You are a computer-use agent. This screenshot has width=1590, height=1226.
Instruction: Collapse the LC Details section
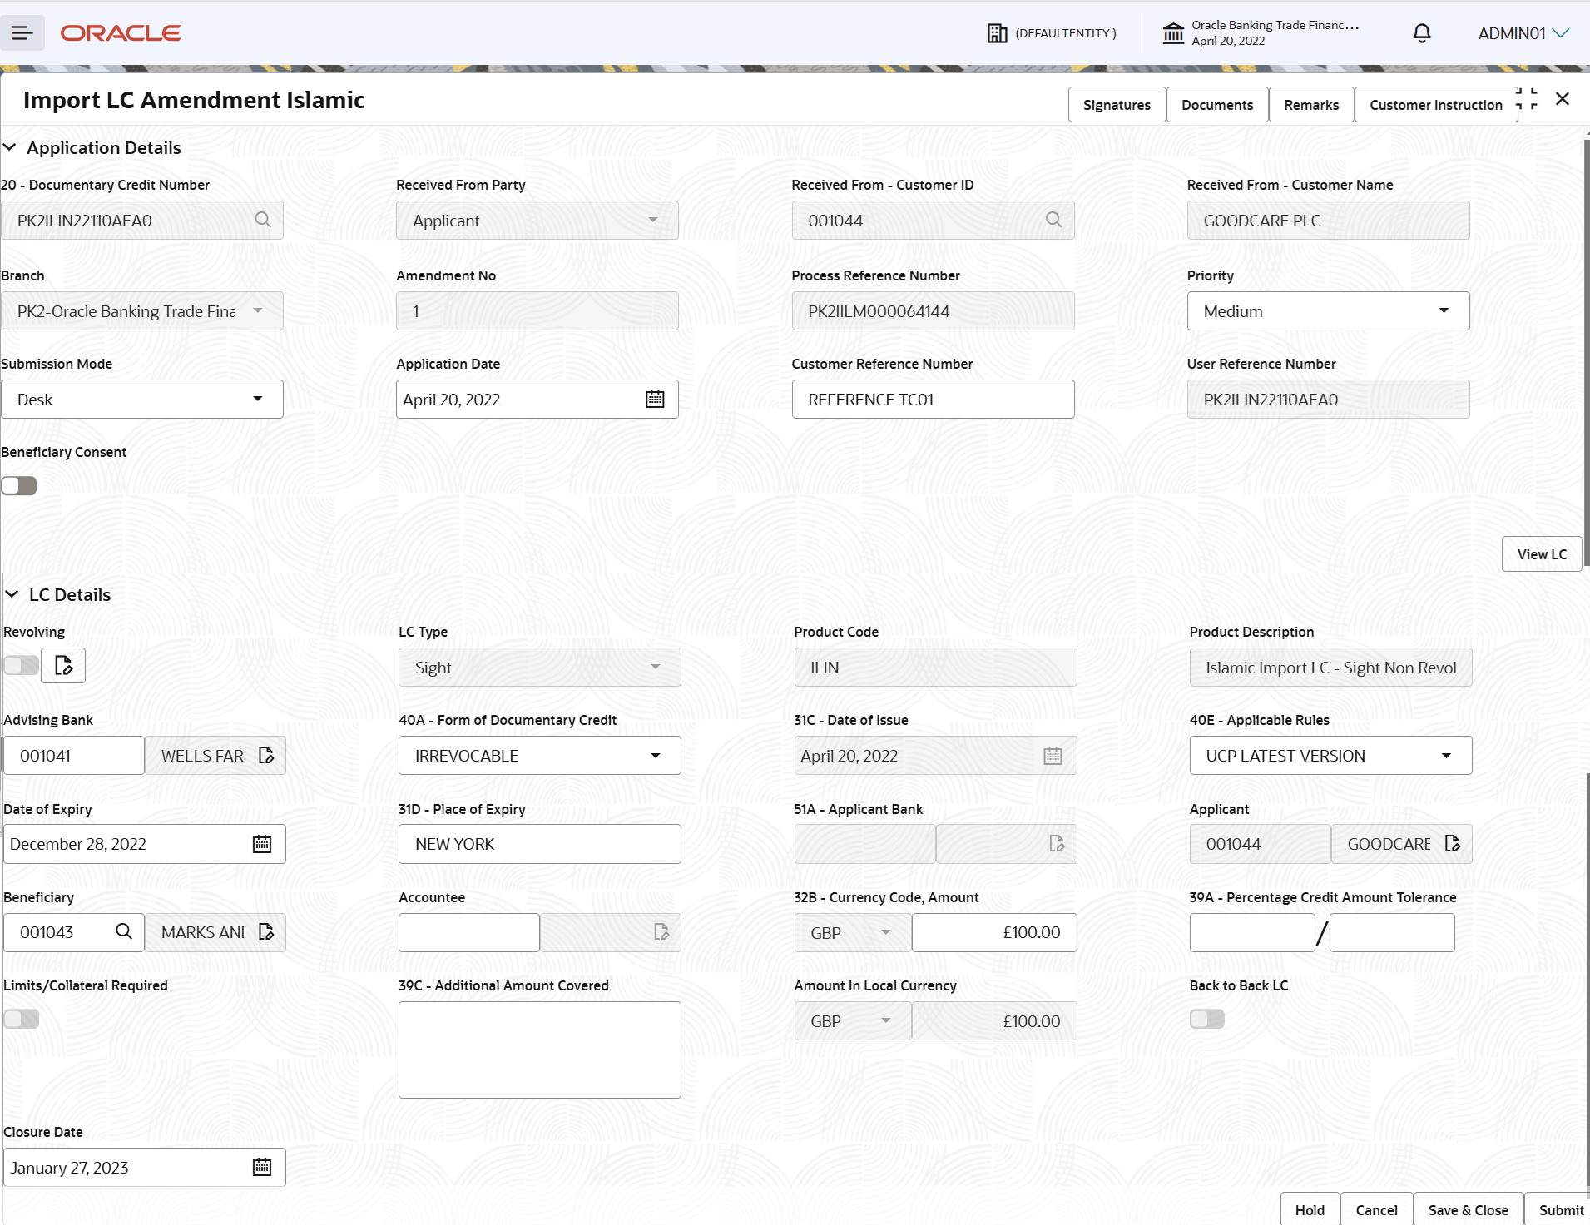[x=12, y=594]
